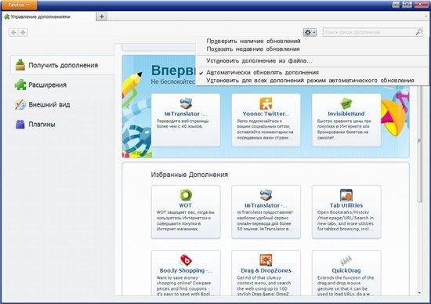Click the BooJy Shopping red tag icon
431x304 pixels.
tap(186, 260)
